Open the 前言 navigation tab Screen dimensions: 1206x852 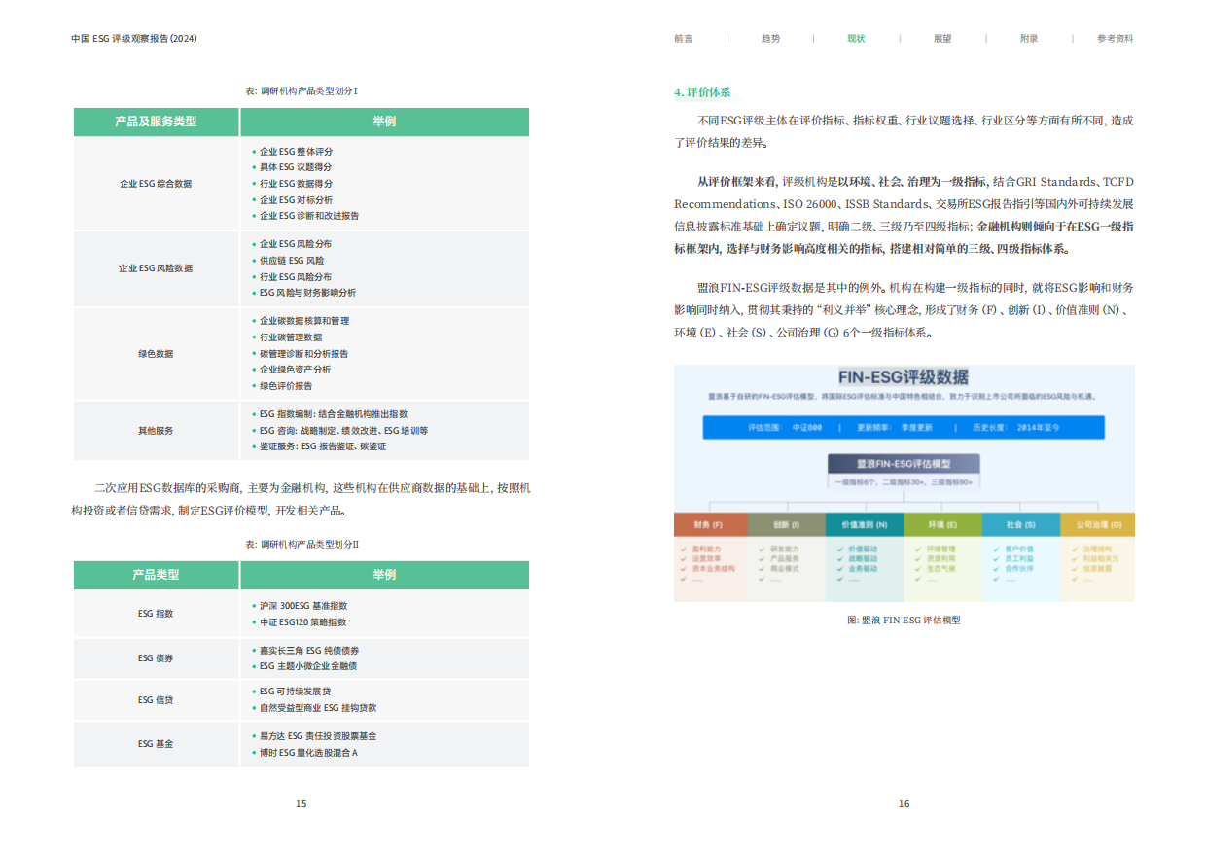[684, 39]
